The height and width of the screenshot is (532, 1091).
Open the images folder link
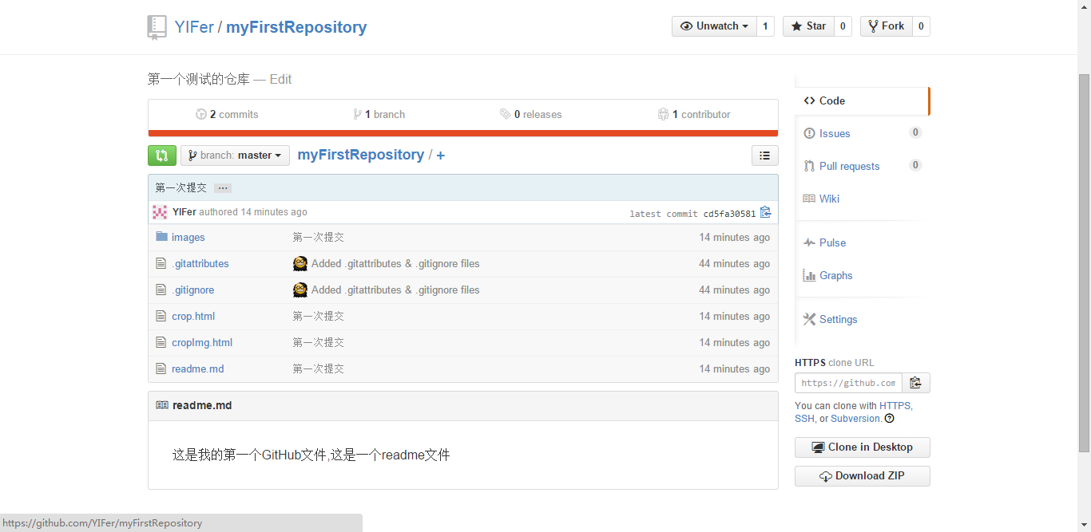point(188,237)
